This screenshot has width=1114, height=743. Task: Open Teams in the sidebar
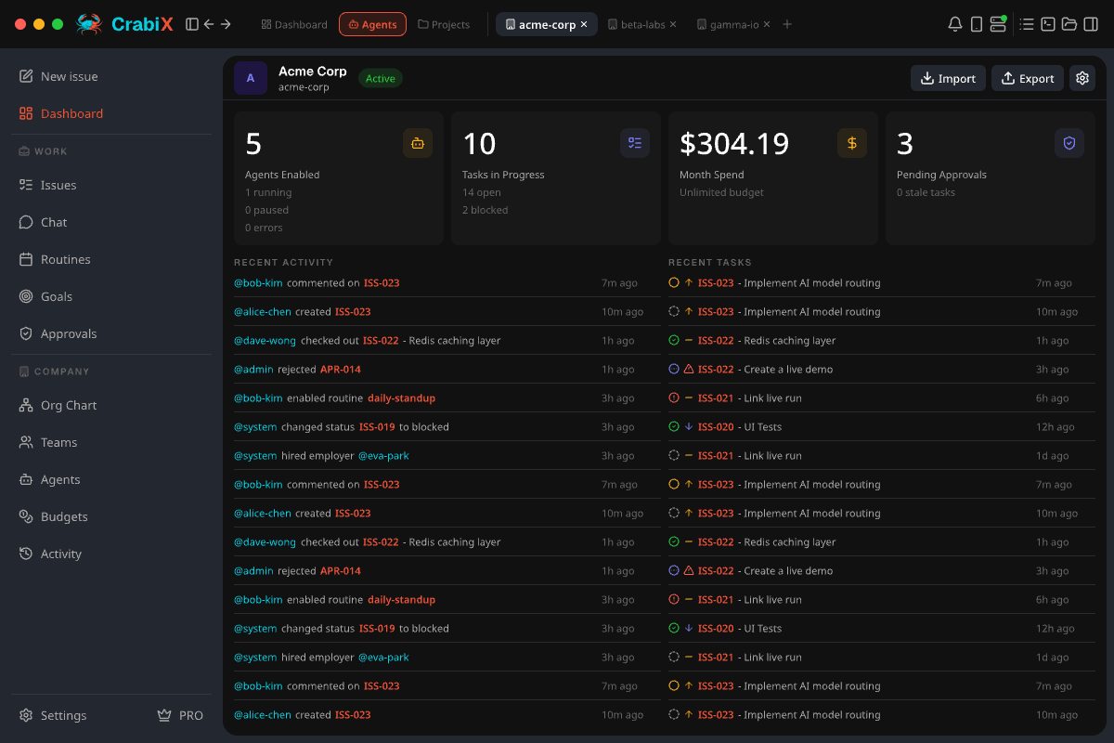click(x=111, y=442)
